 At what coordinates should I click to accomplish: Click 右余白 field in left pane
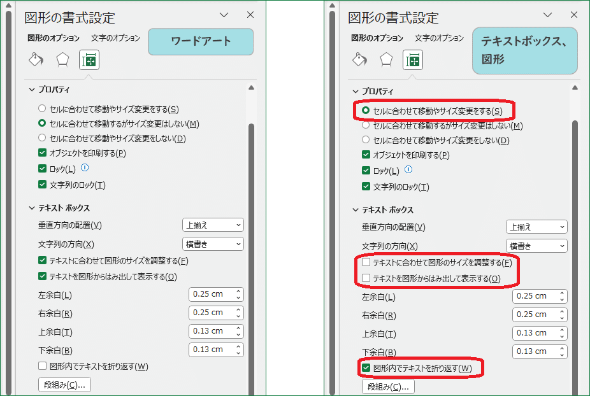click(217, 313)
